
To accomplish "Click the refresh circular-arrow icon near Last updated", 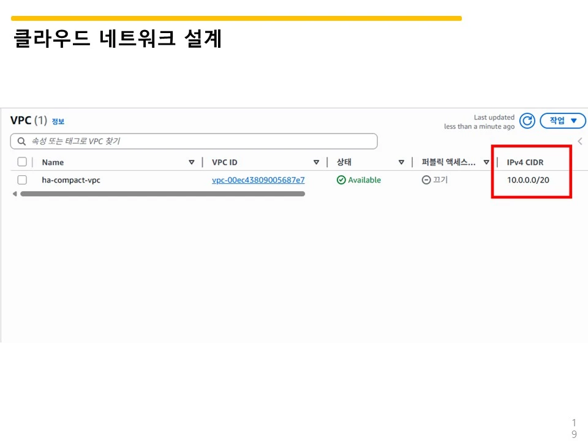I will 527,121.
